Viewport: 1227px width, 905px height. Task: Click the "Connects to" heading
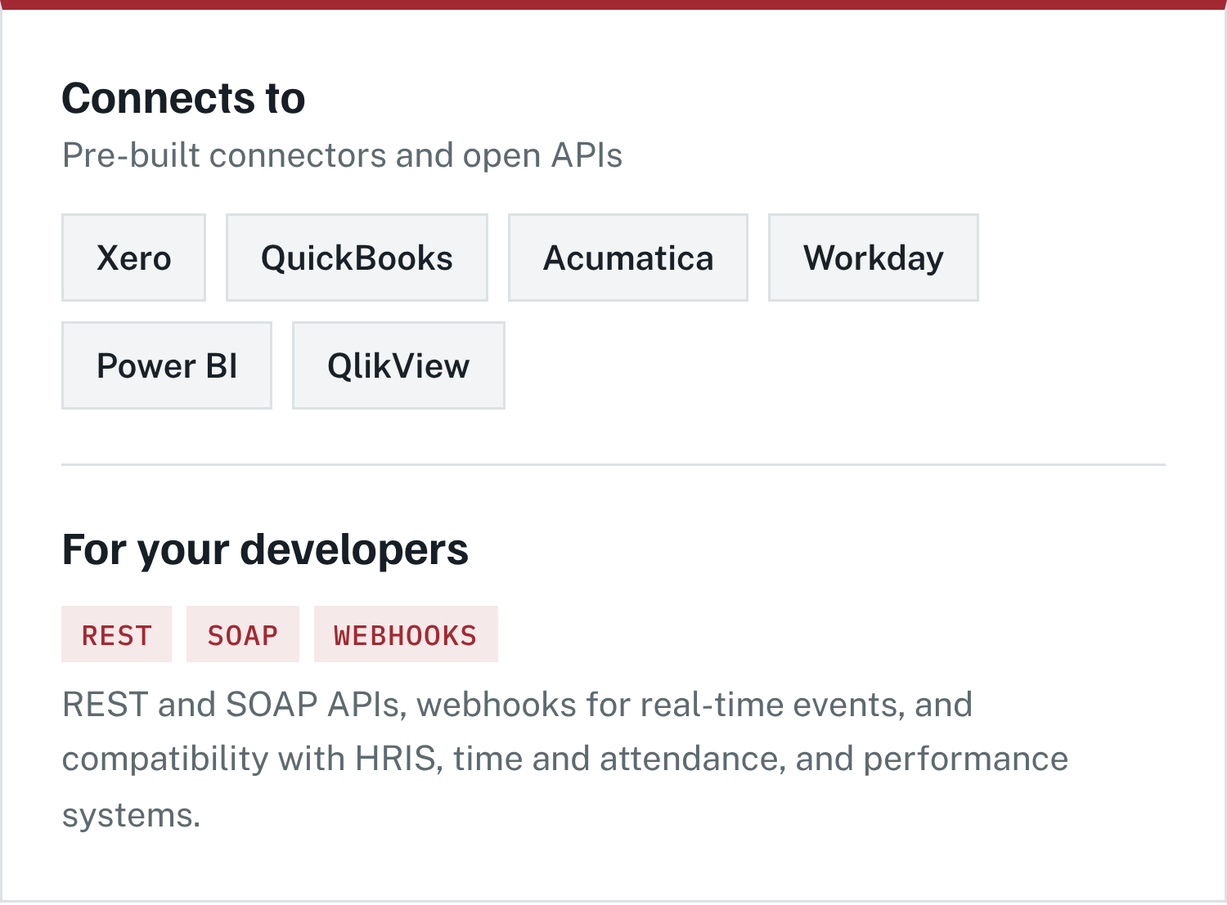pos(183,98)
